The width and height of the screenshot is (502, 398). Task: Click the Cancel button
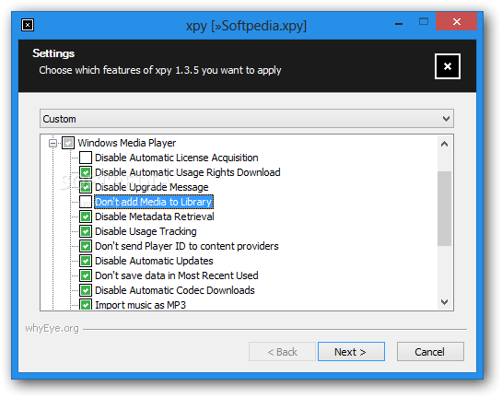pos(430,352)
